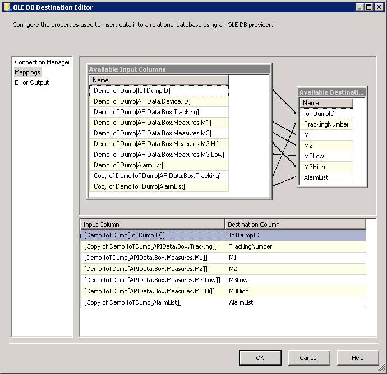
Task: Click the OK button
Action: click(x=260, y=358)
